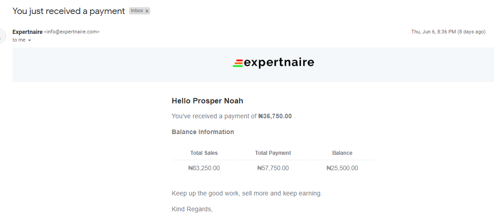Remove the Inbox label with its x icon
Screen dimensions: 494x223
pyautogui.click(x=147, y=11)
